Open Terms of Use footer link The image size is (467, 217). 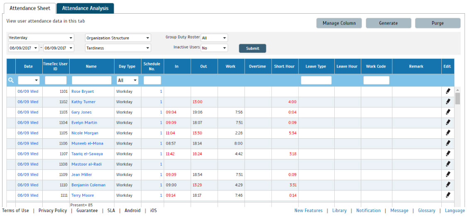(15, 210)
